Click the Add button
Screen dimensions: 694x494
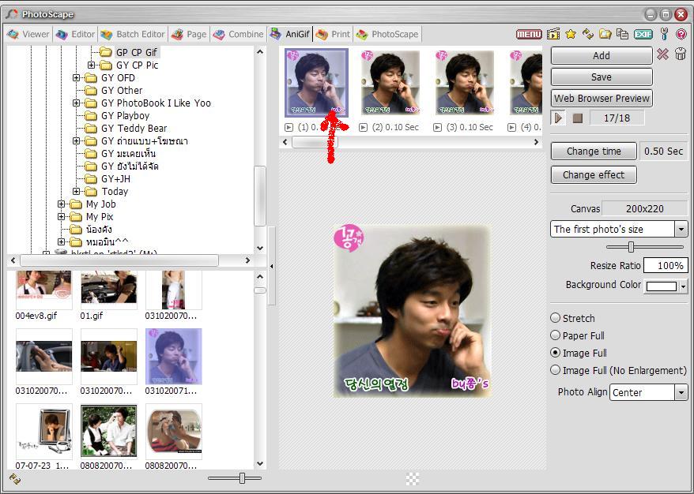(601, 56)
